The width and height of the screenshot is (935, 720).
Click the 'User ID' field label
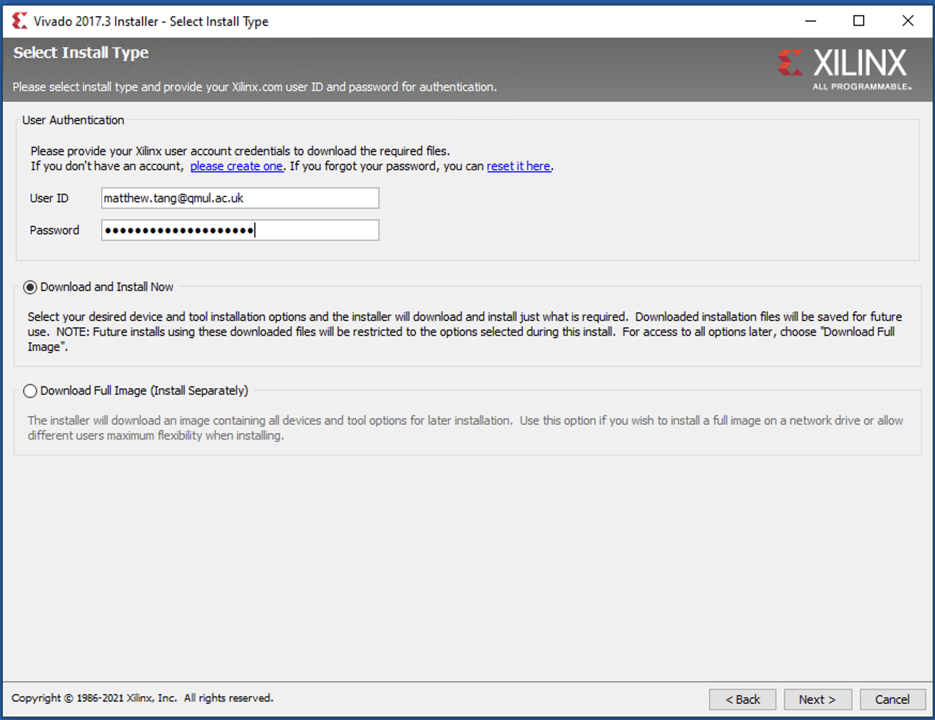(x=49, y=198)
